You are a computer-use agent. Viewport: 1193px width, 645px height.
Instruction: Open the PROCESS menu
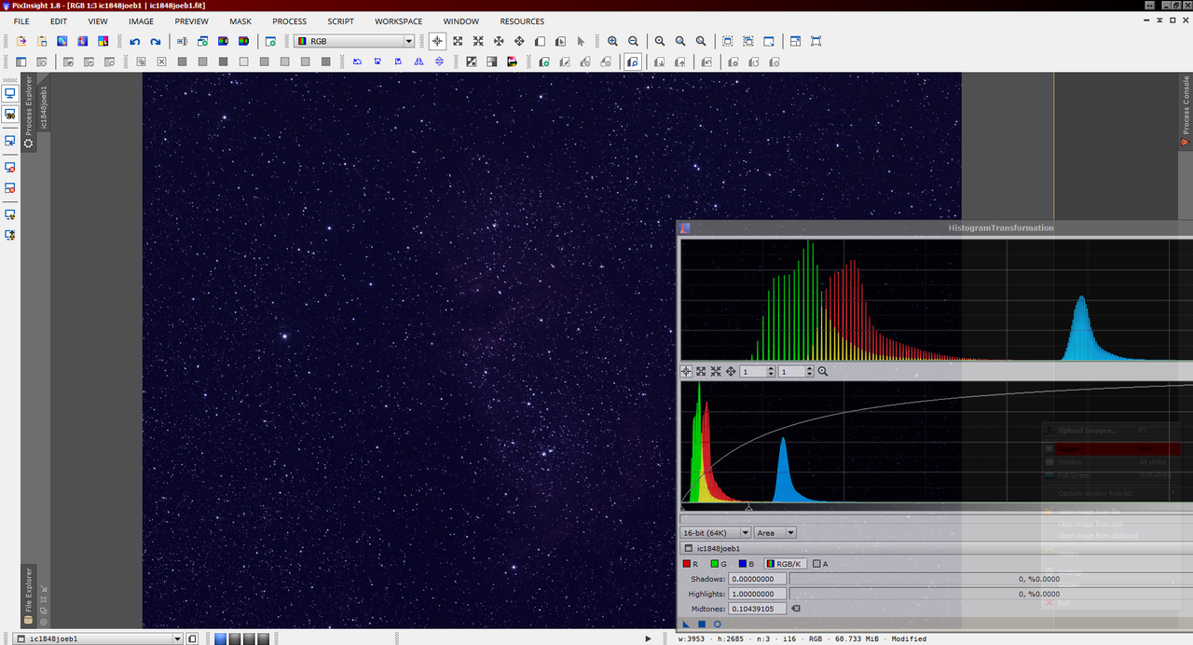coord(290,21)
